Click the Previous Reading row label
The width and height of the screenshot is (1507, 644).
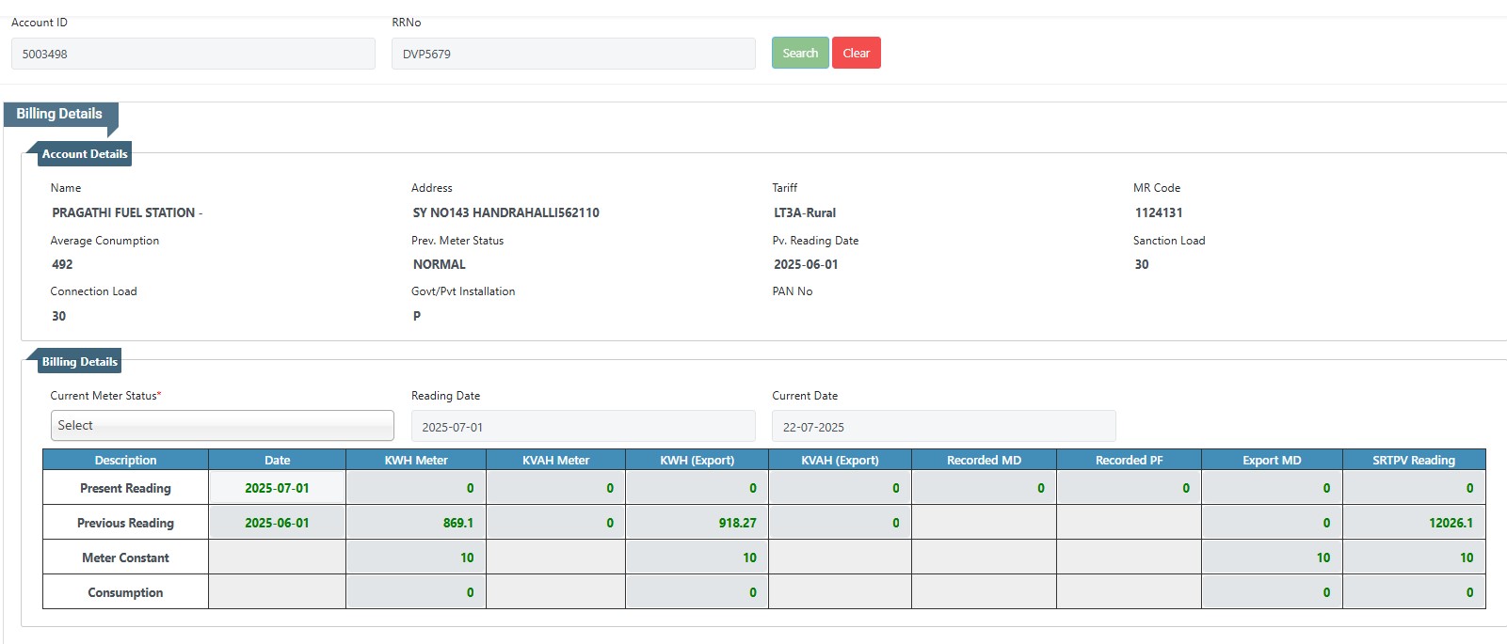click(125, 523)
